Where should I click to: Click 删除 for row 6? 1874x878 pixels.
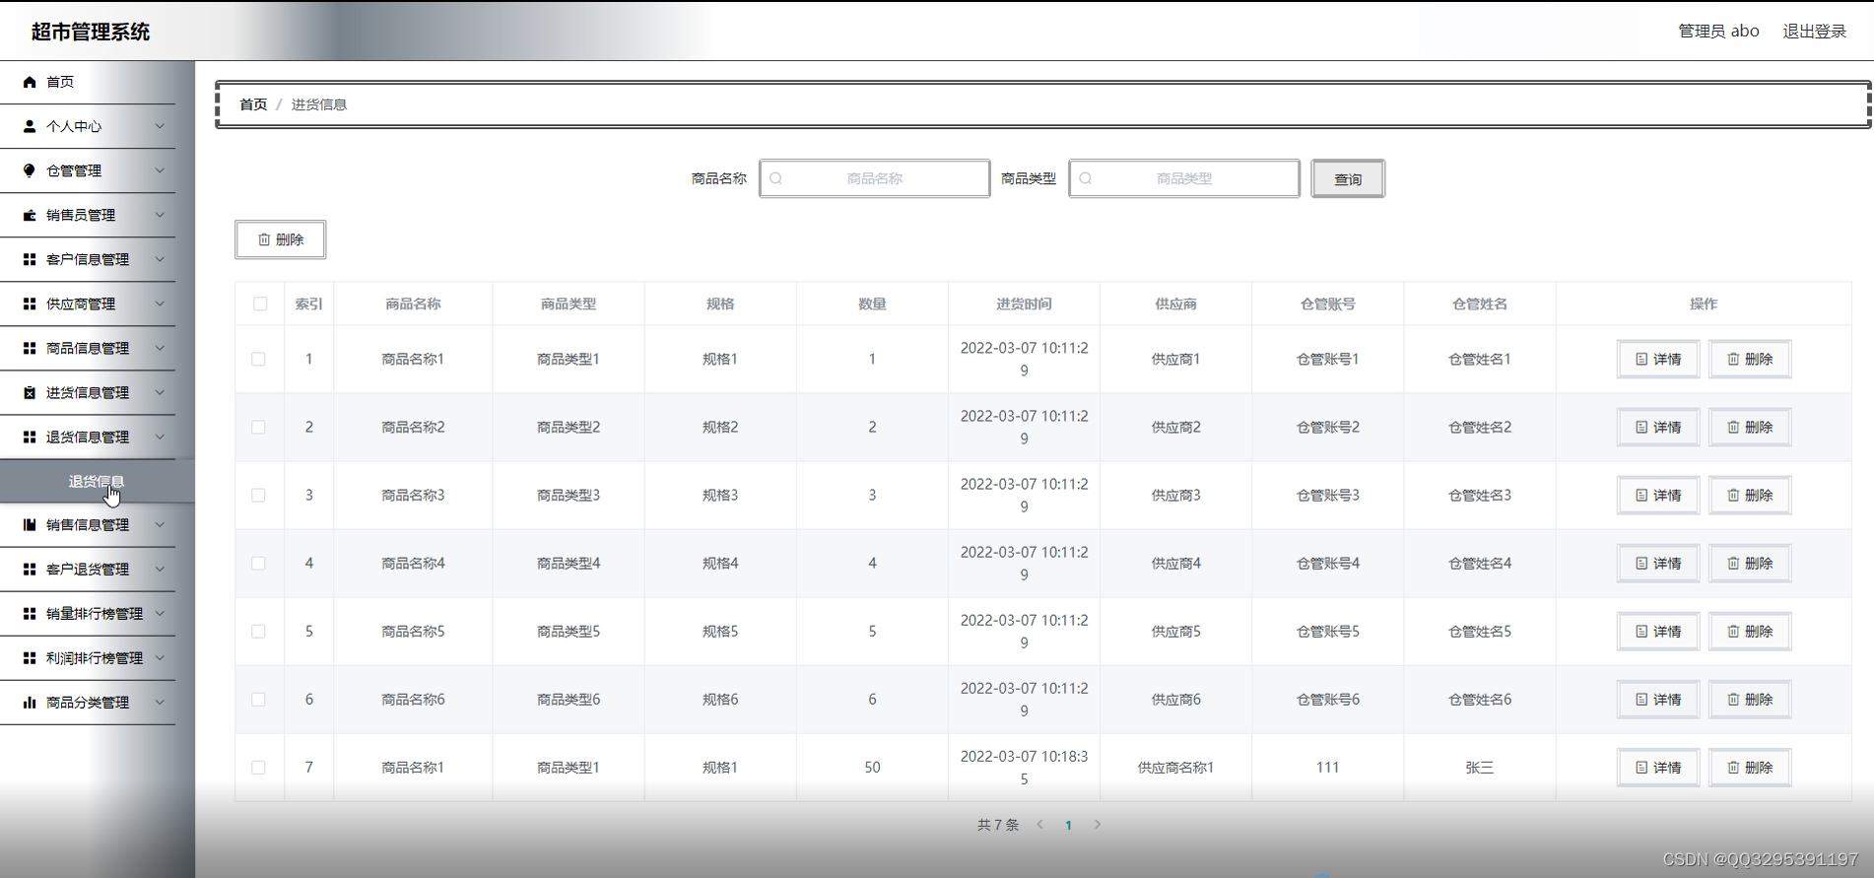(1750, 699)
